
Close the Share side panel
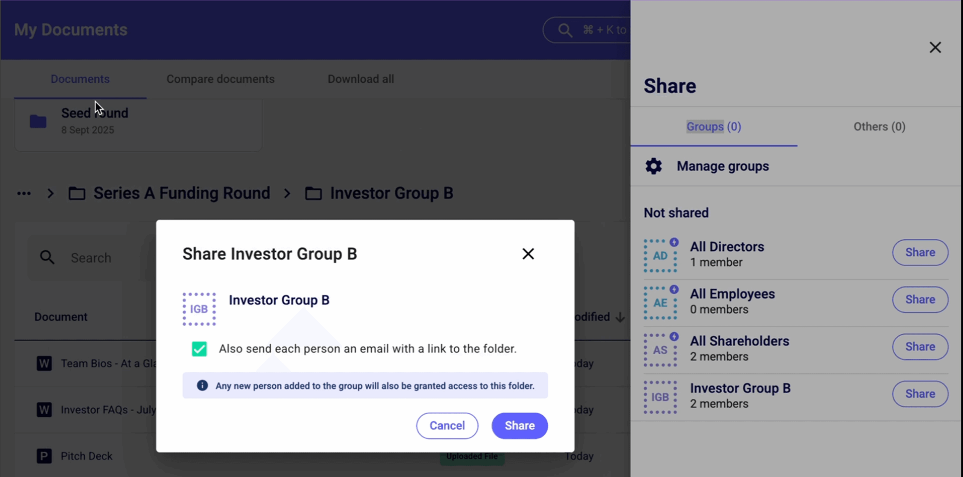[935, 48]
